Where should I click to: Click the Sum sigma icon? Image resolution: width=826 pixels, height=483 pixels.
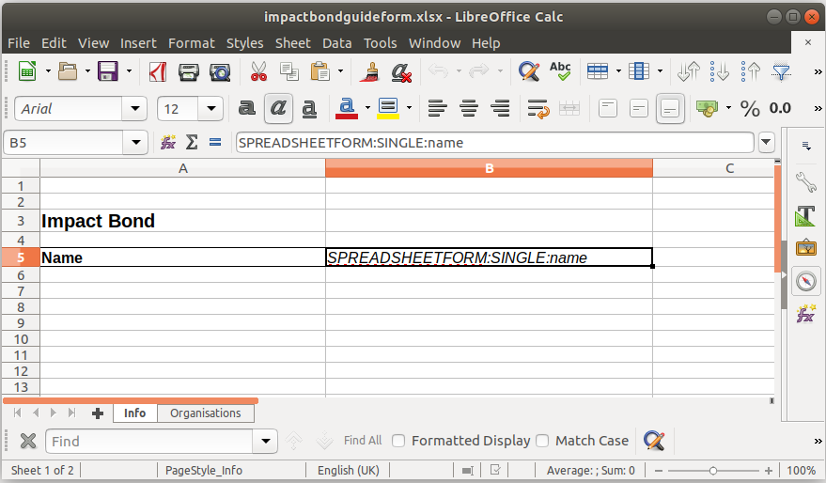click(x=192, y=142)
